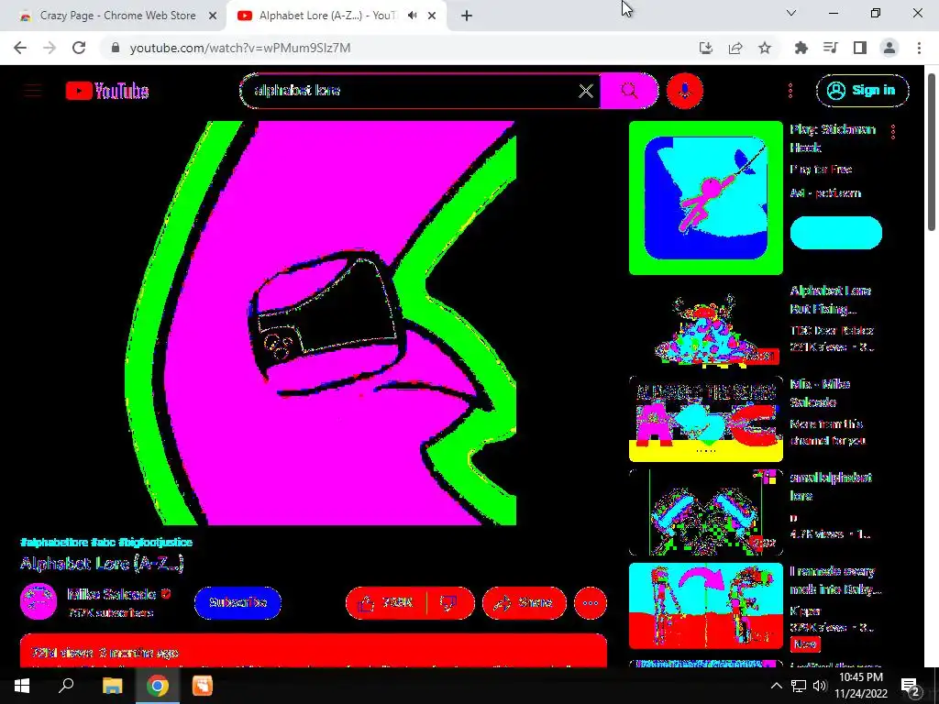Open more actions ellipsis under video
This screenshot has height=704, width=939.
tap(591, 603)
